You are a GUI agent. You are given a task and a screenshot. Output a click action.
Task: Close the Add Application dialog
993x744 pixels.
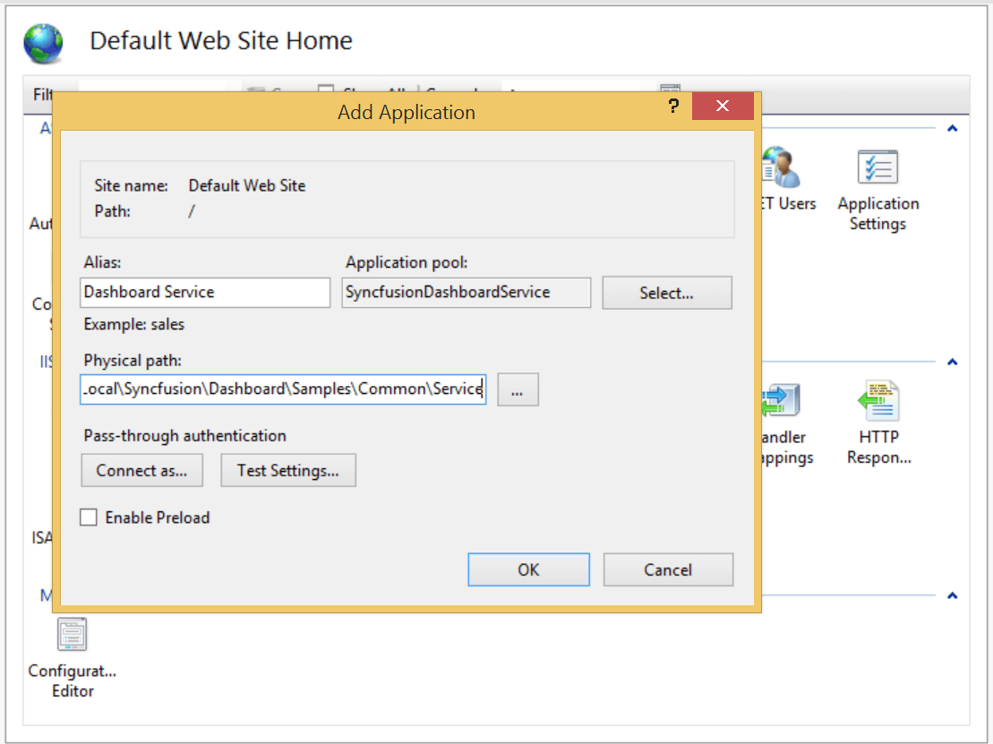click(x=723, y=106)
